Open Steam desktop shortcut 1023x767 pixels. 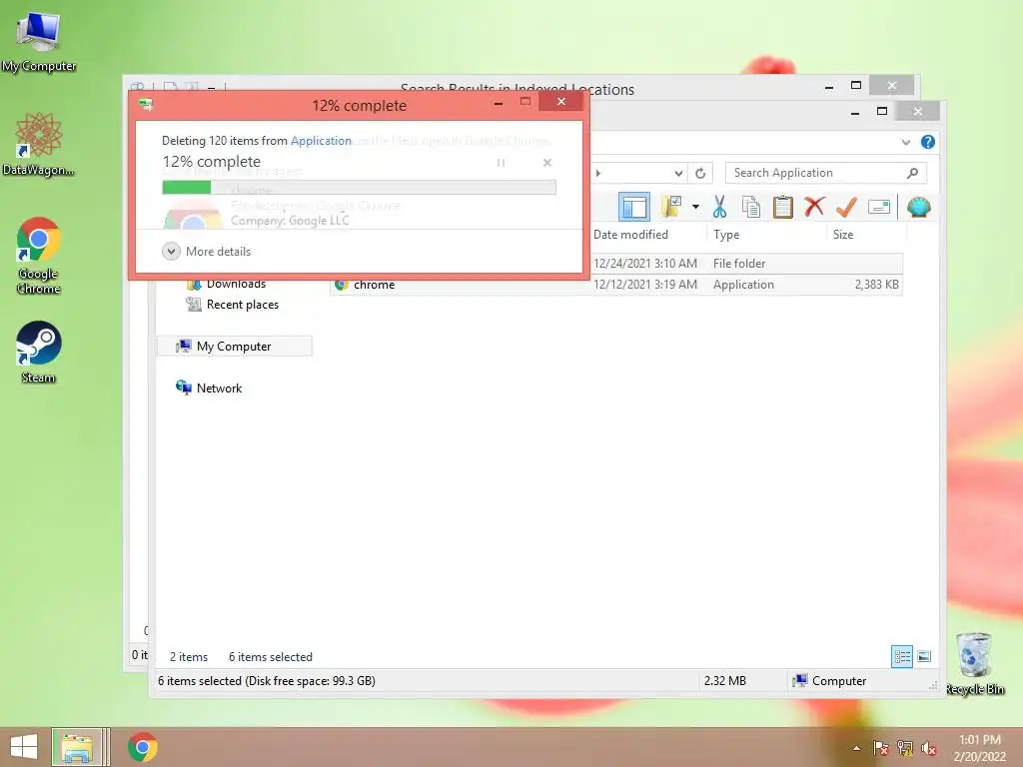click(x=39, y=353)
